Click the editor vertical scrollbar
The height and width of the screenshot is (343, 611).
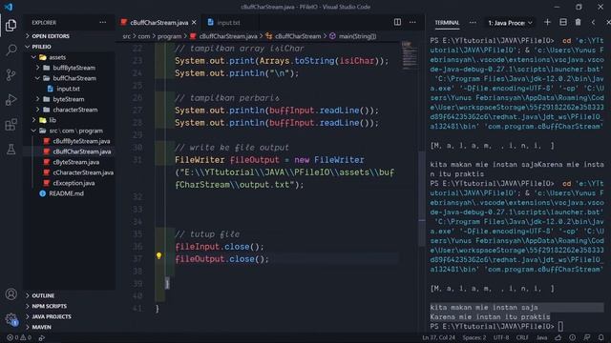[x=422, y=198]
